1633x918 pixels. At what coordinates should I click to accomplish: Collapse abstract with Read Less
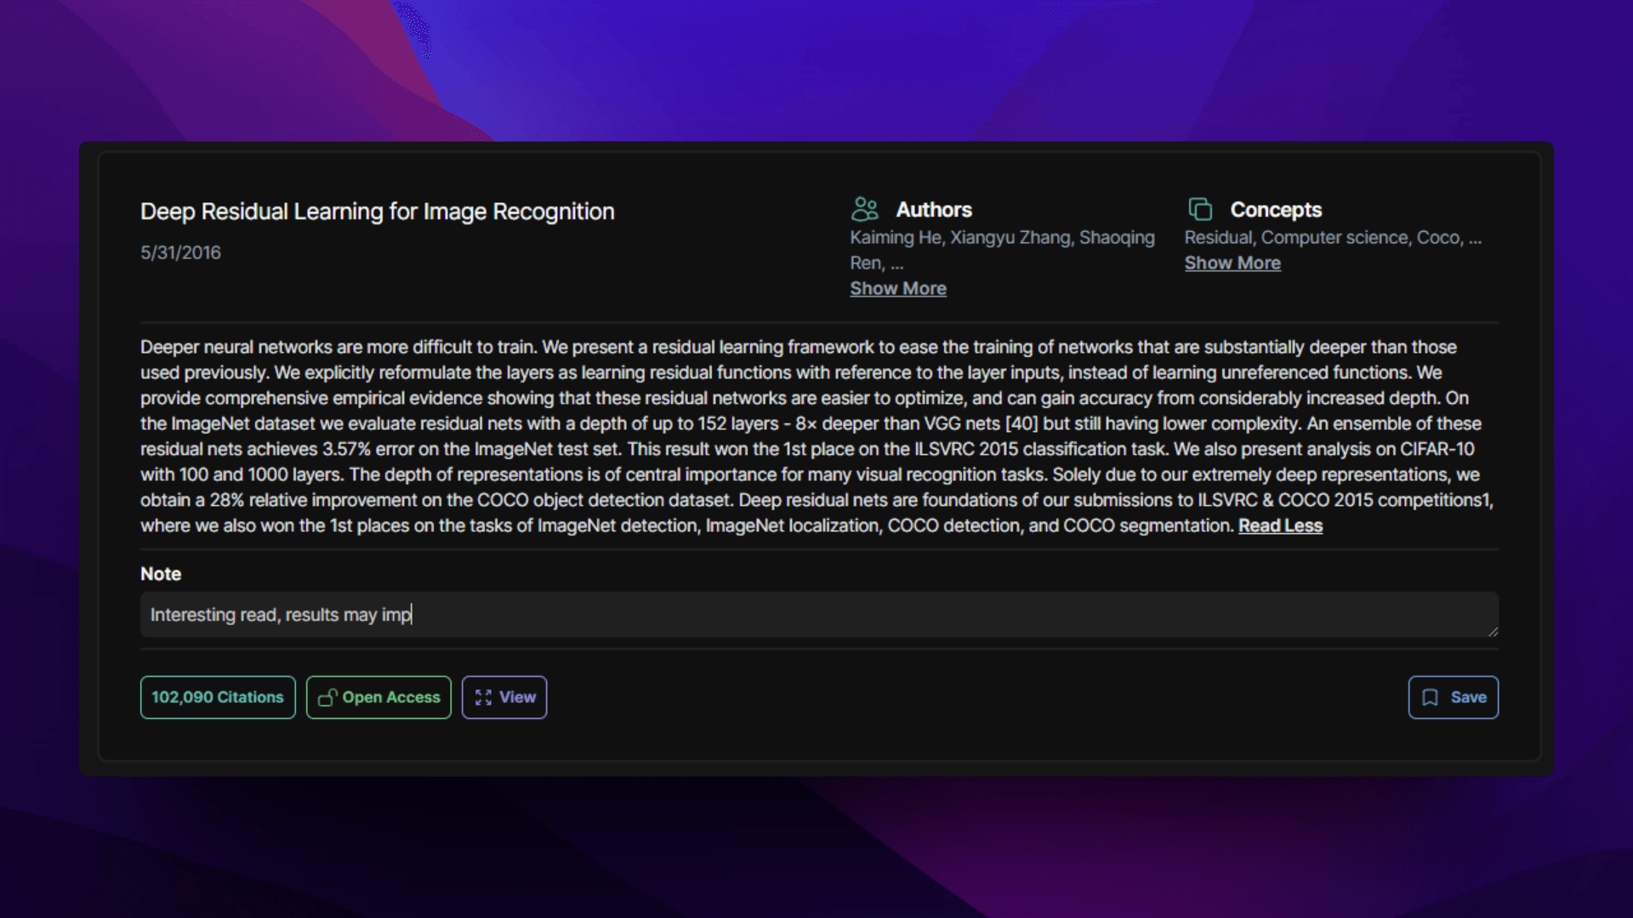pyautogui.click(x=1280, y=526)
